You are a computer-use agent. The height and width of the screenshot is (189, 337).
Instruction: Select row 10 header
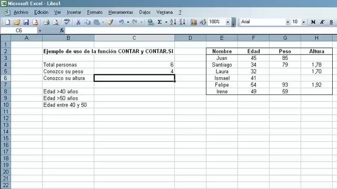pos(6,105)
